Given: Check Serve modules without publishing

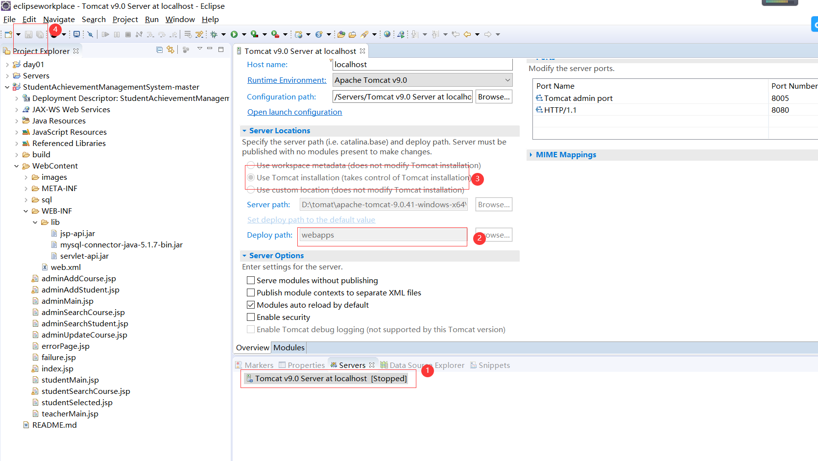Looking at the screenshot, I should pyautogui.click(x=251, y=281).
